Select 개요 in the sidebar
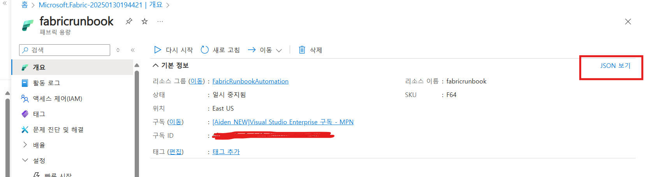Image resolution: width=645 pixels, height=177 pixels. coord(73,67)
